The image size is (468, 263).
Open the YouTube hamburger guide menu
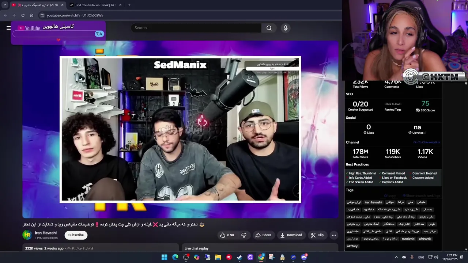(8, 28)
